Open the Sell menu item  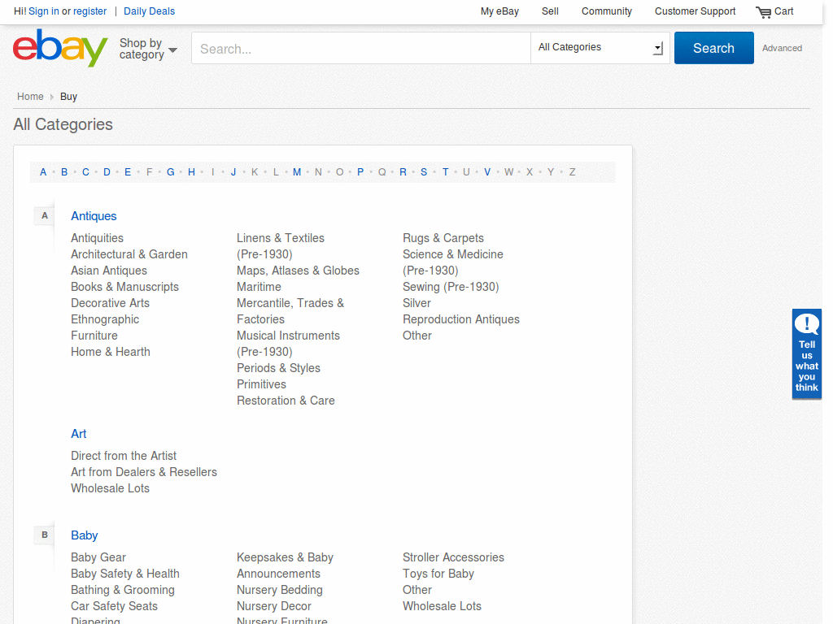550,11
